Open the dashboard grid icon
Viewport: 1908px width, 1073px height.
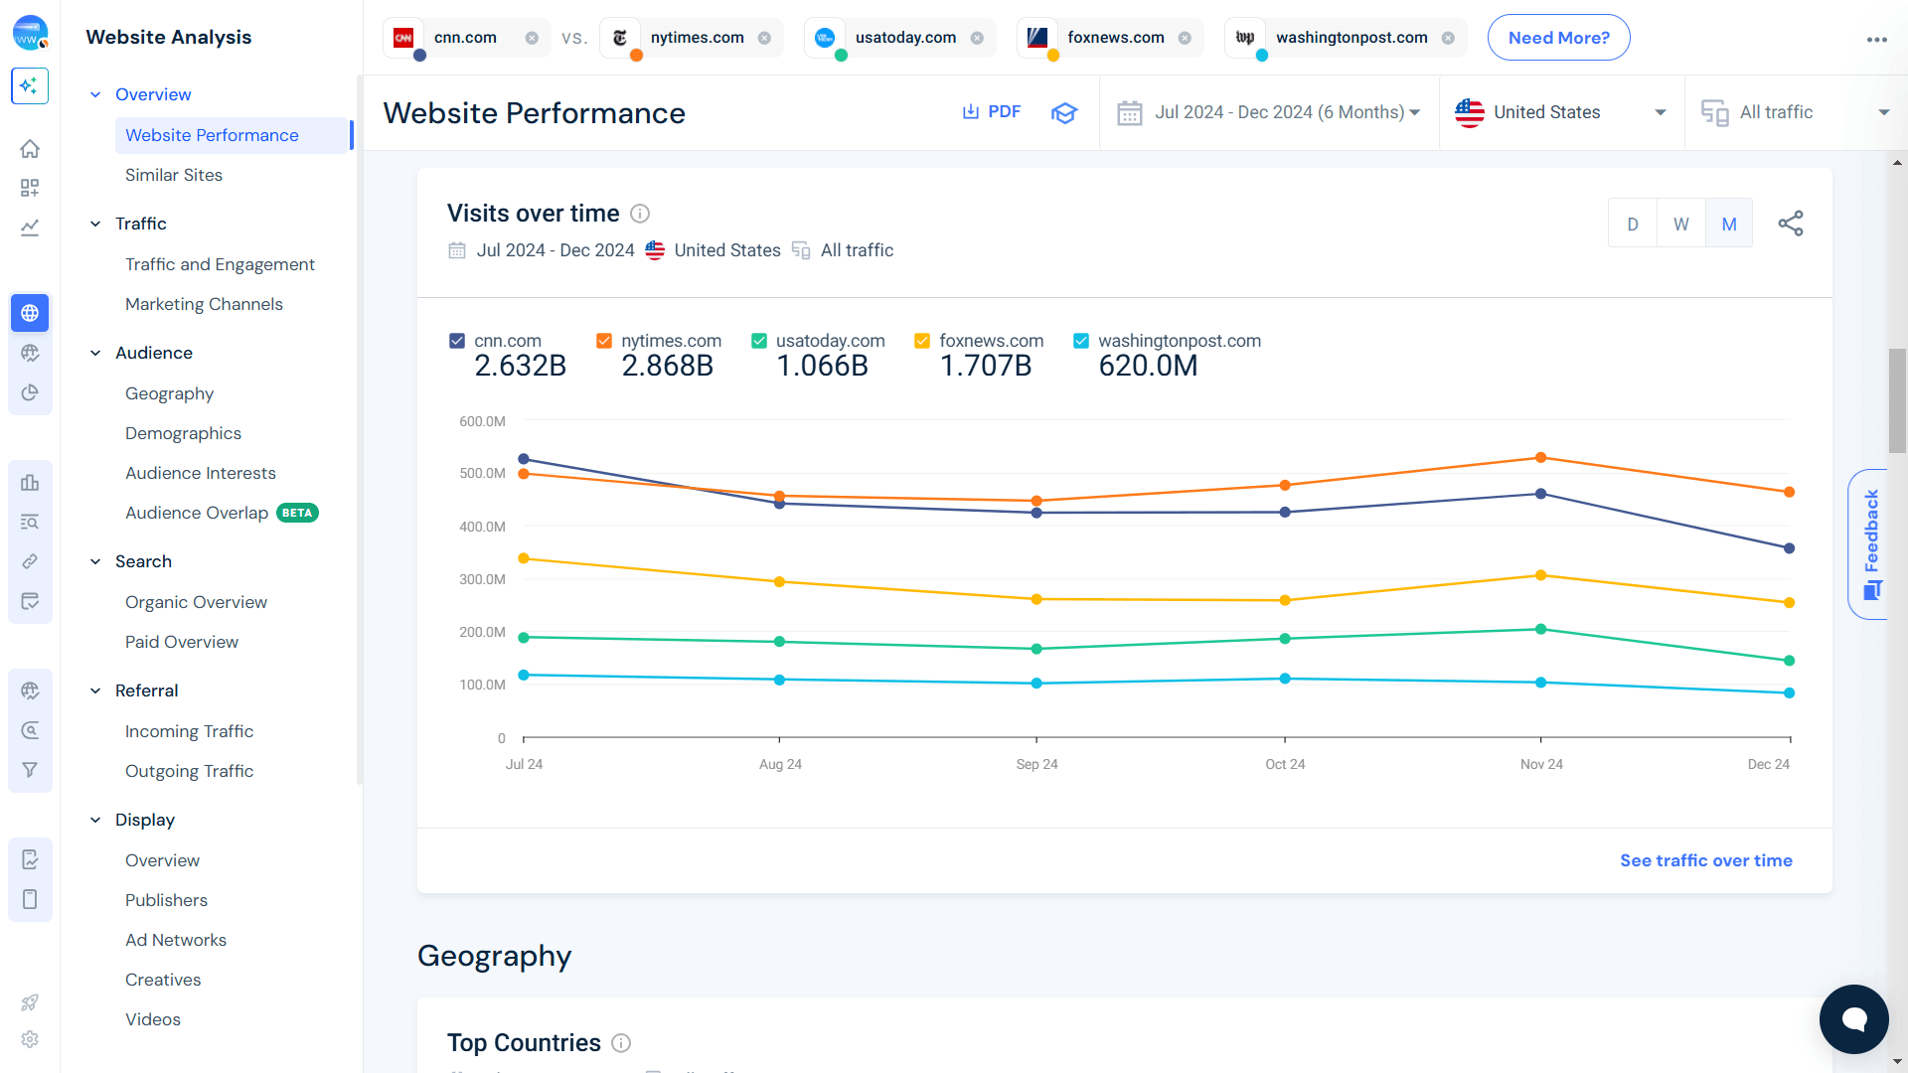[x=30, y=188]
